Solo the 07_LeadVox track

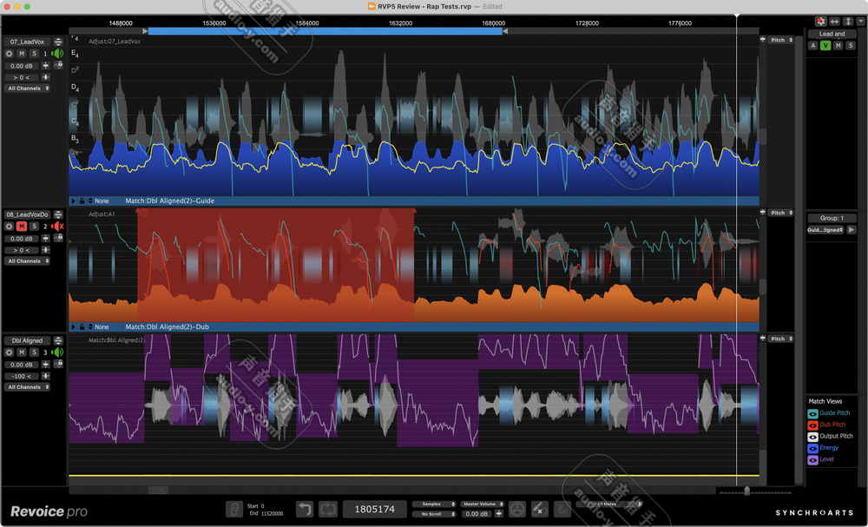(x=34, y=53)
